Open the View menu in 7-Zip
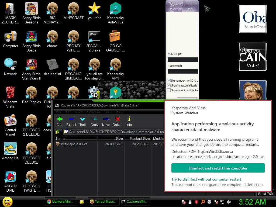The height and width of the screenshot is (207, 276). tap(79, 112)
